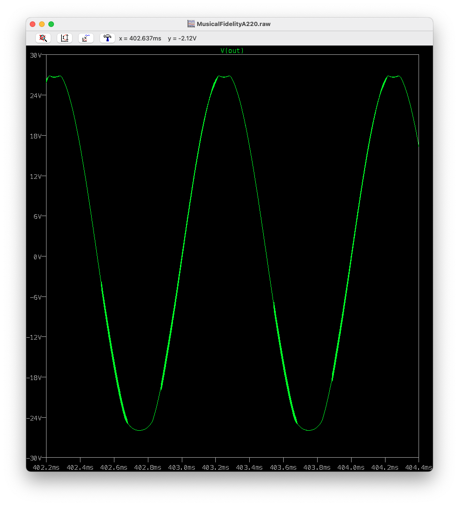Click the -12V vertical axis label
The image size is (459, 506).
click(x=34, y=337)
